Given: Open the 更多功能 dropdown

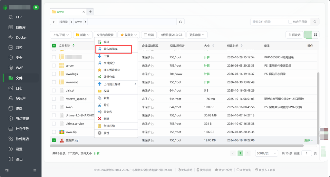Looking at the screenshot, I should click(x=197, y=35).
